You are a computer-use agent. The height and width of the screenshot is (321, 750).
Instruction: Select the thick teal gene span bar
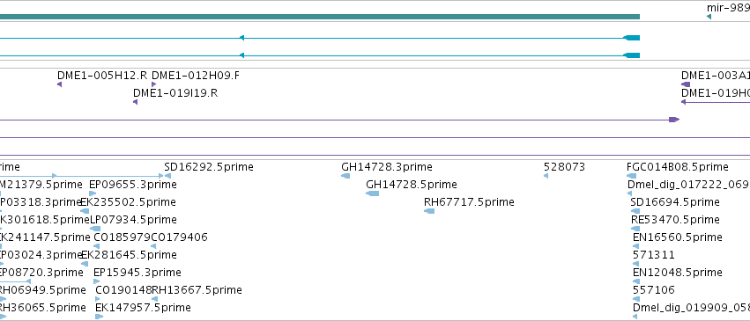point(320,17)
